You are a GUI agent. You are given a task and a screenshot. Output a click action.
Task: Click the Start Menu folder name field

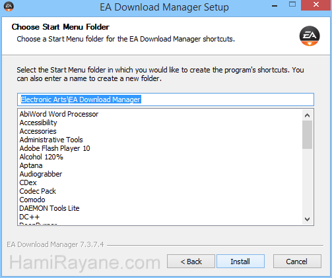pos(166,99)
